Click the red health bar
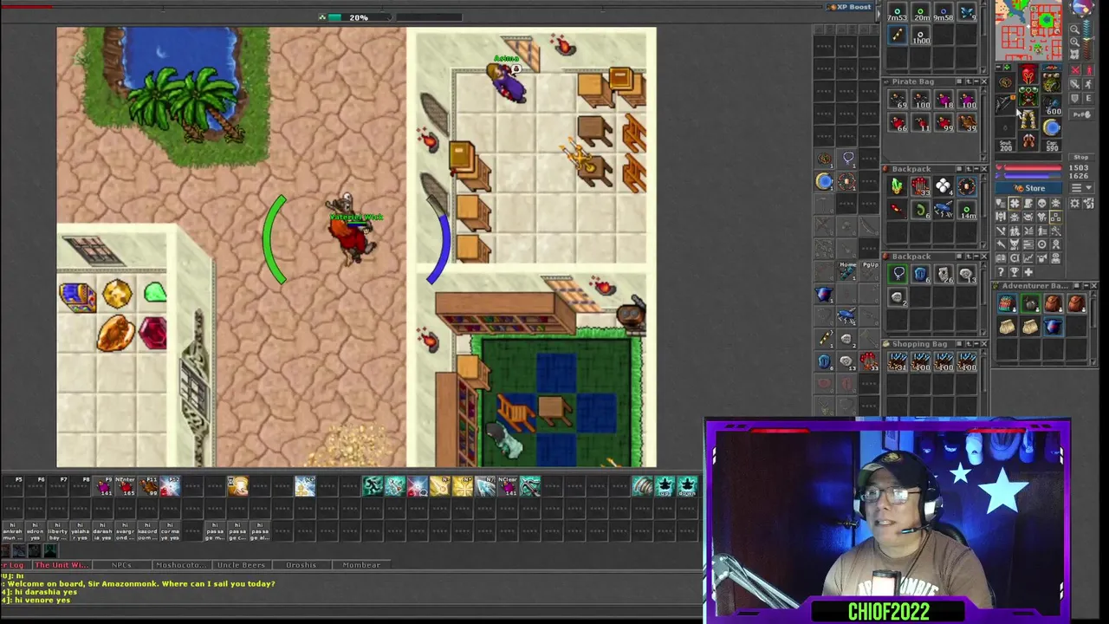Screen dimensions: 1109x624 [1031, 167]
